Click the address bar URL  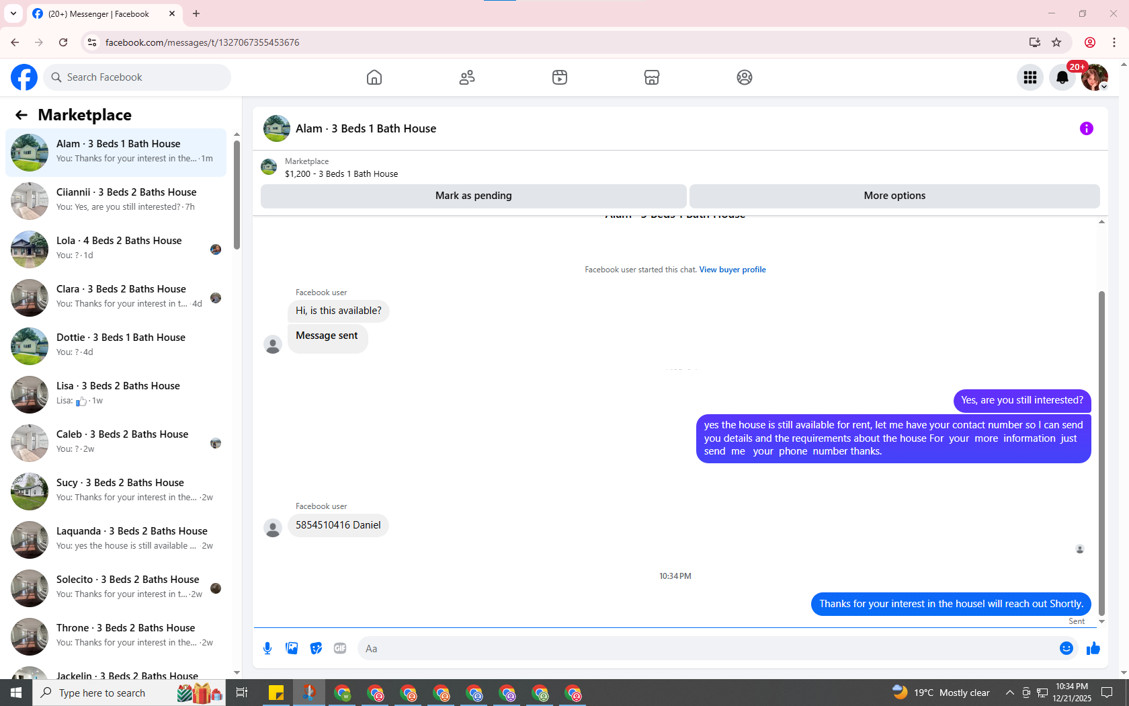tap(202, 42)
